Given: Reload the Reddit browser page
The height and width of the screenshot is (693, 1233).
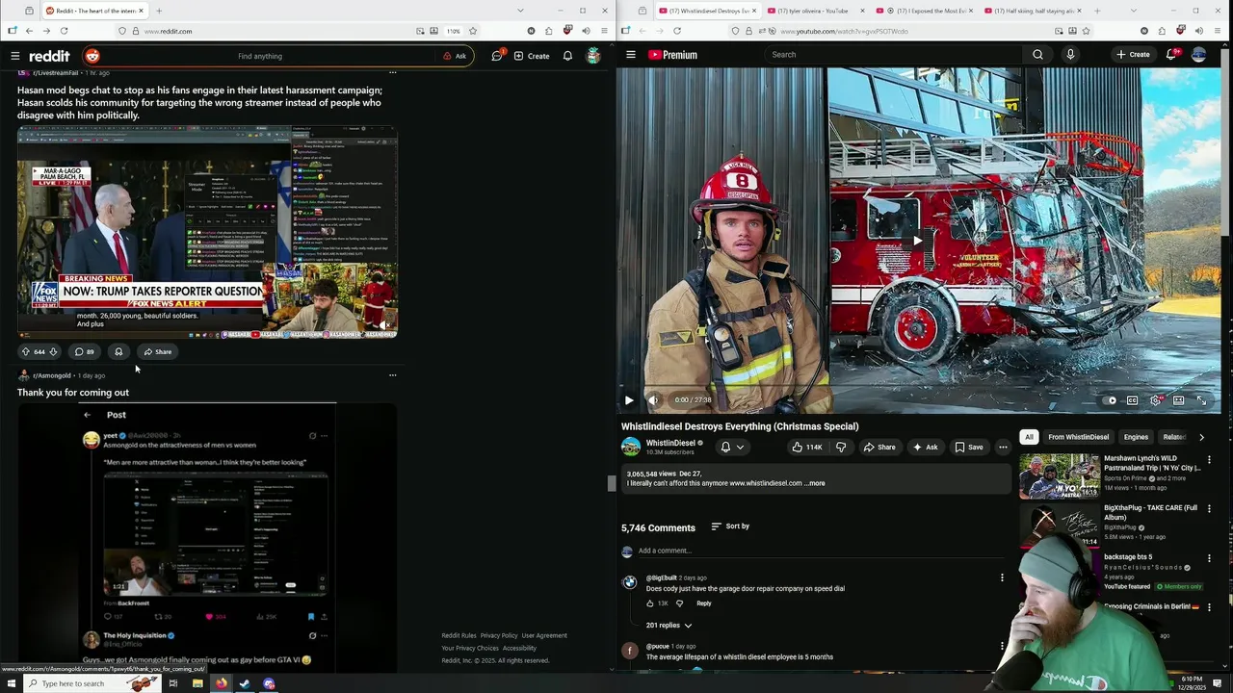Looking at the screenshot, I should [x=64, y=31].
